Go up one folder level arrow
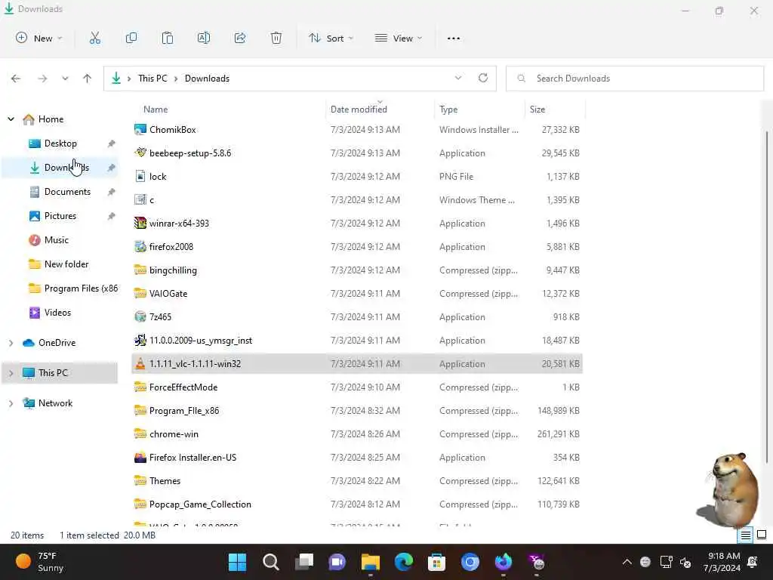This screenshot has width=773, height=580. click(88, 79)
